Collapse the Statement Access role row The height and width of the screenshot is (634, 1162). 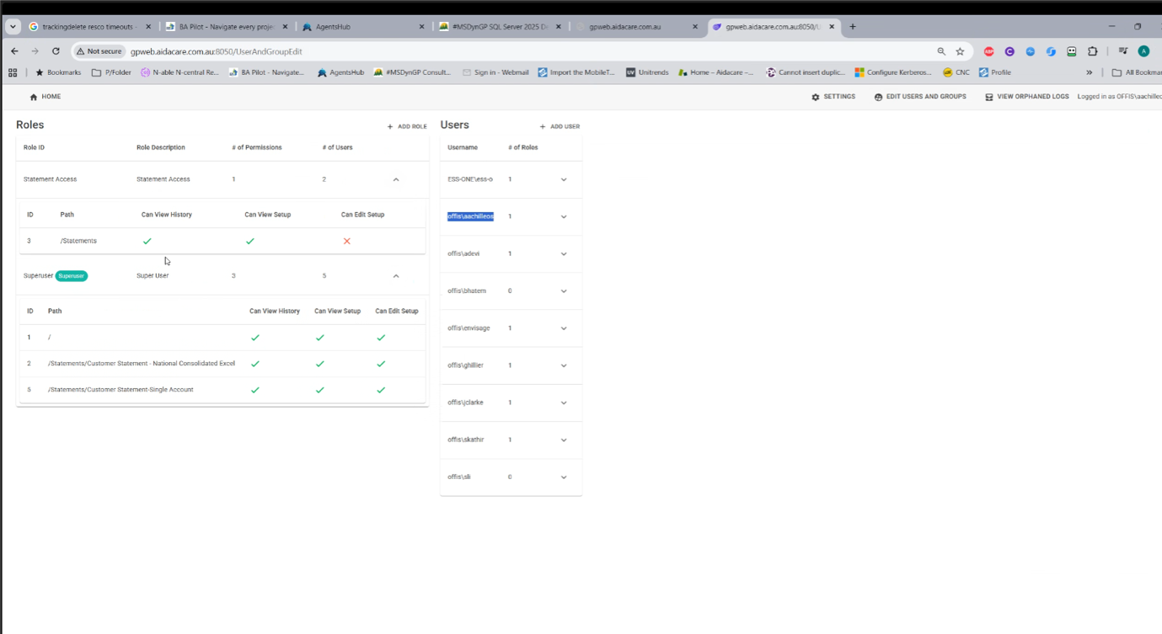(x=396, y=179)
